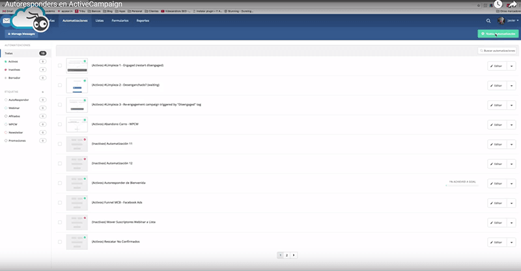Click the ActiveCampaign envelope logo

(7, 21)
